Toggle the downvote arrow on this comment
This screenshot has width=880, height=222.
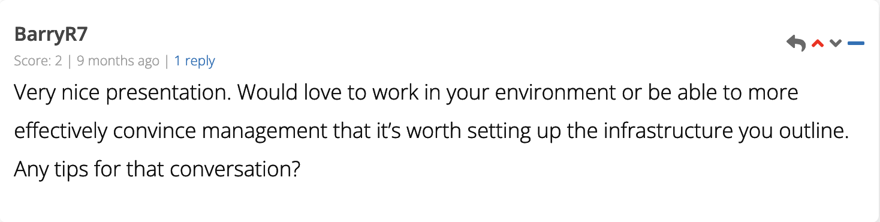click(x=836, y=43)
